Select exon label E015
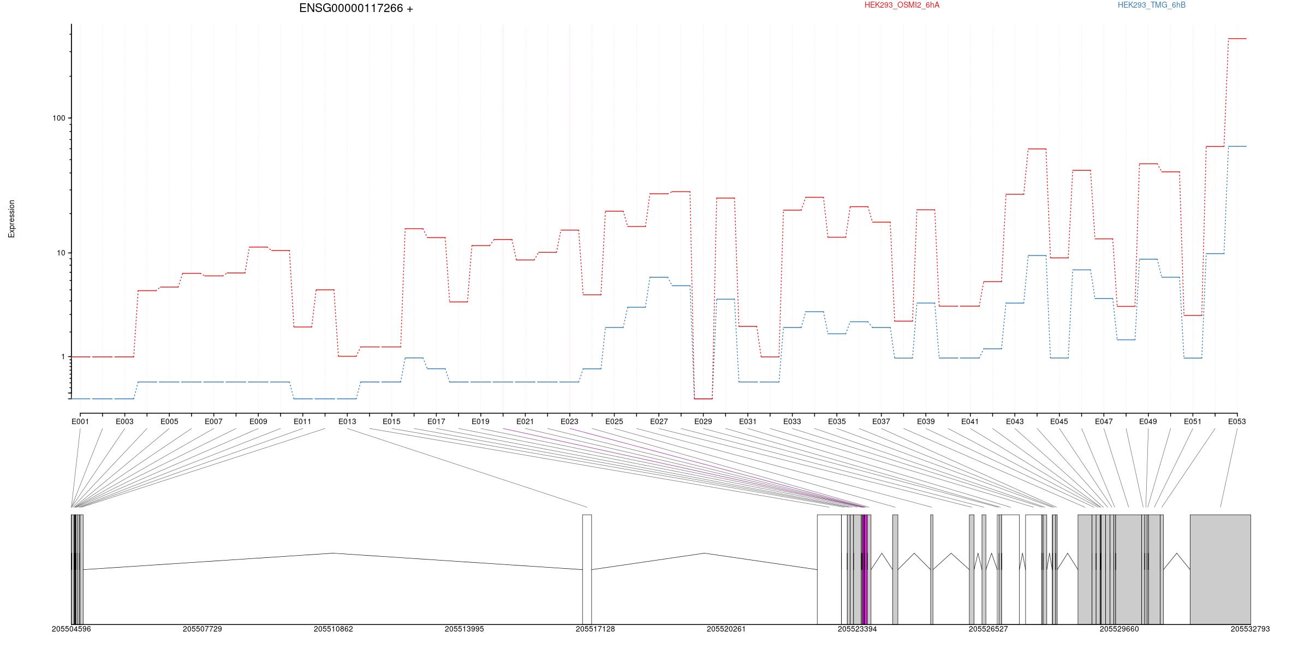Viewport: 1310px width, 655px height. [391, 421]
